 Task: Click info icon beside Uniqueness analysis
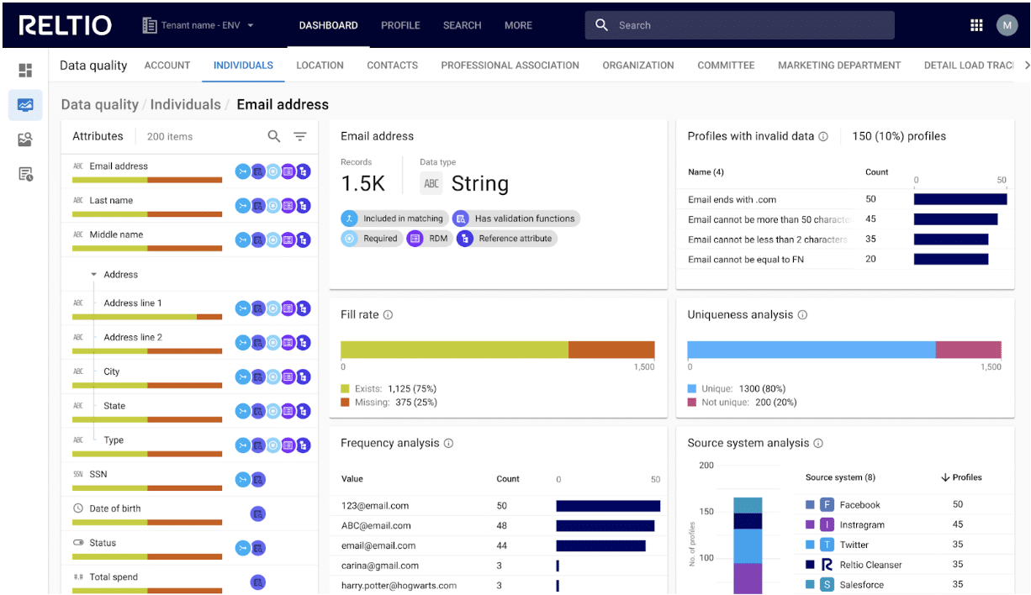point(802,315)
